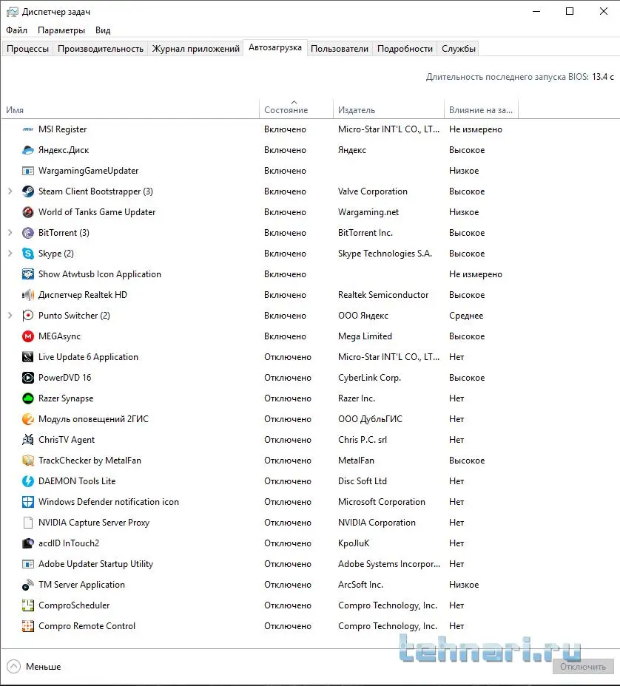620x686 pixels.
Task: Open the Файл menu
Action: click(x=16, y=30)
